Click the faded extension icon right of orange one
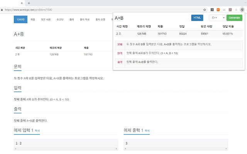 [x=224, y=10]
